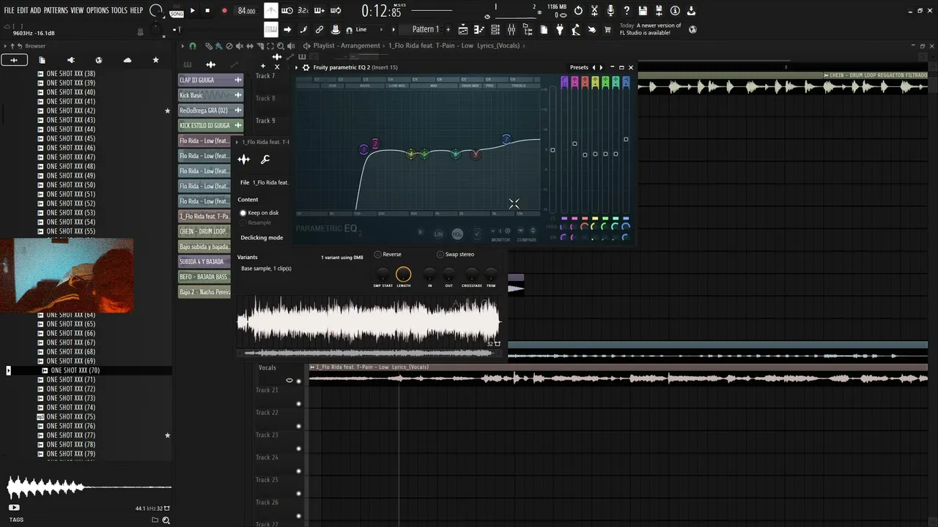The height and width of the screenshot is (527, 938).
Task: Click the undo history icon
Action: (578, 11)
